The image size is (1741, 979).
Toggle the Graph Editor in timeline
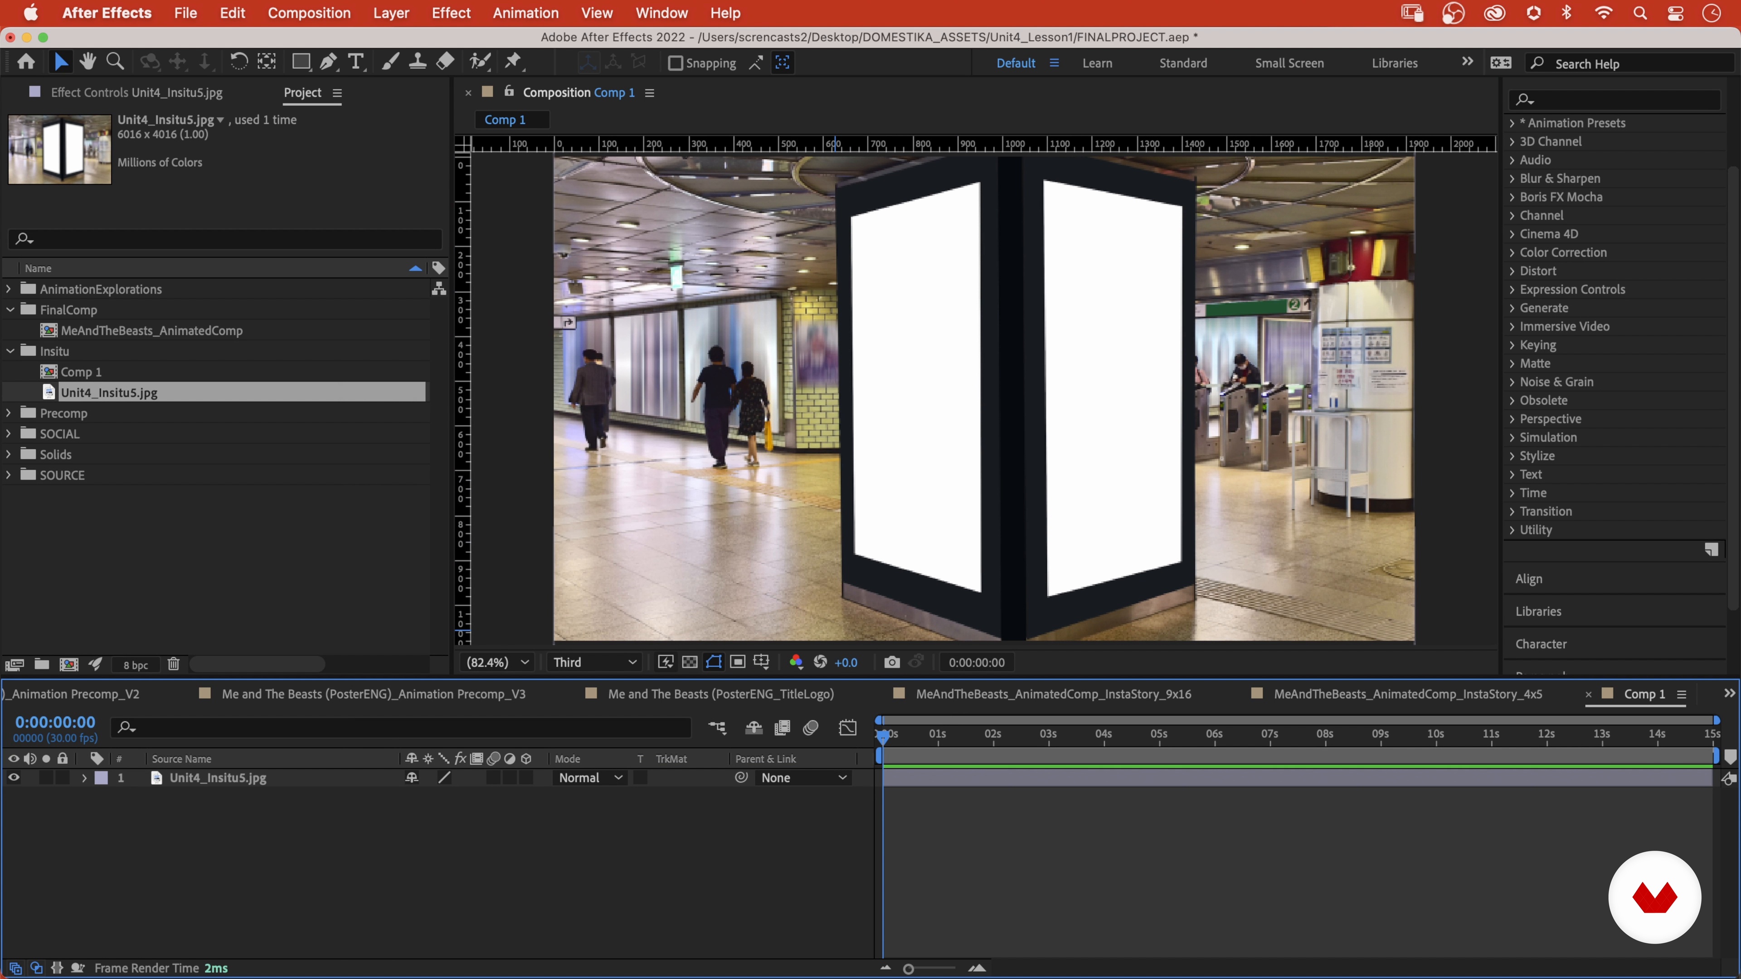847,727
